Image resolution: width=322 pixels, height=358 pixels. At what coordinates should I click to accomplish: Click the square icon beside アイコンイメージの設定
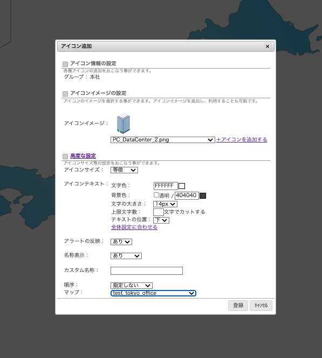[x=65, y=94]
